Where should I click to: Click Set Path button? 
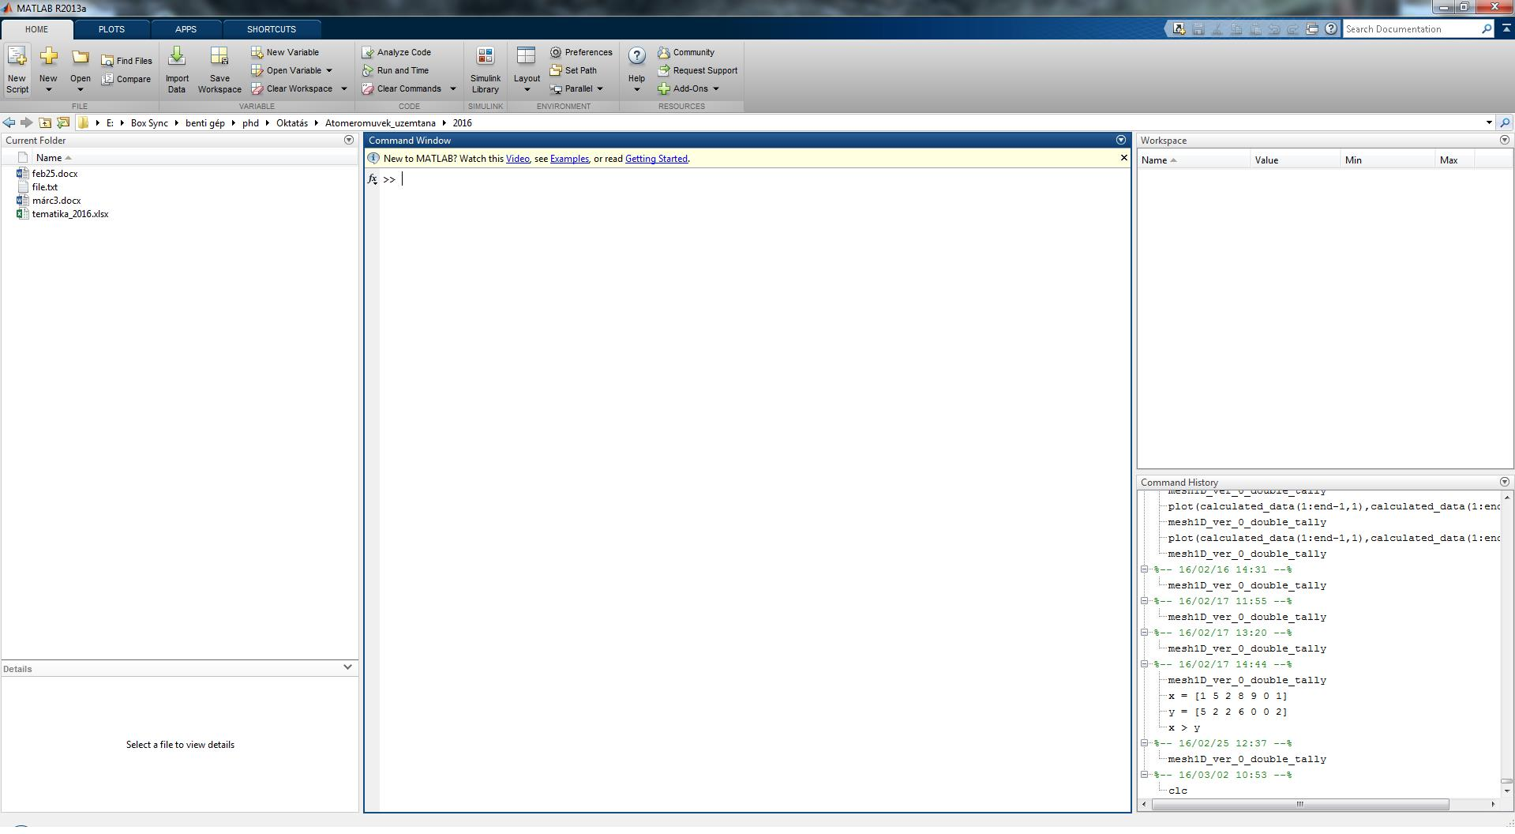click(573, 70)
